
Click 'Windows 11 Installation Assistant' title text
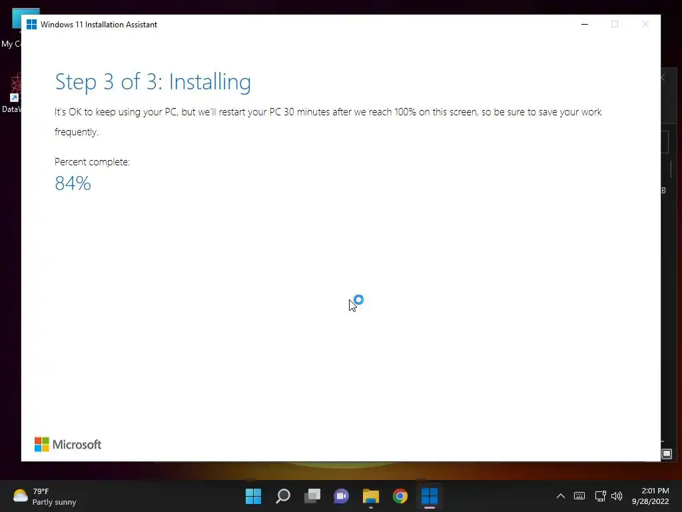coord(99,25)
